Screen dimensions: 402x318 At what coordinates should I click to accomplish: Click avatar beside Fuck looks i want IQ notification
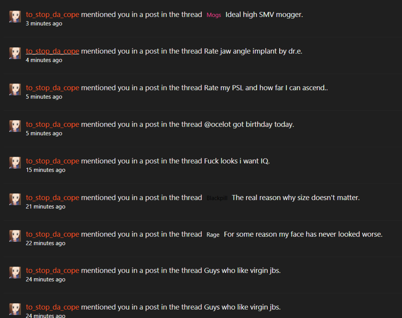point(15,163)
